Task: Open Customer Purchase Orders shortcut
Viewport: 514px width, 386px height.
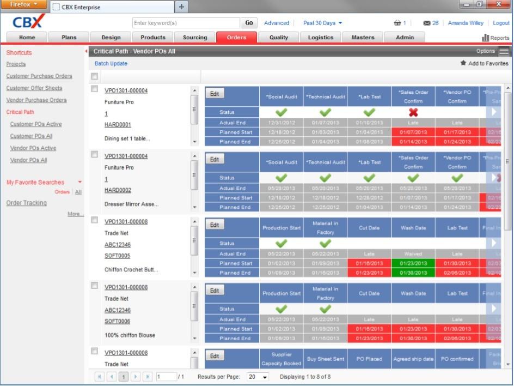Action: [x=39, y=76]
